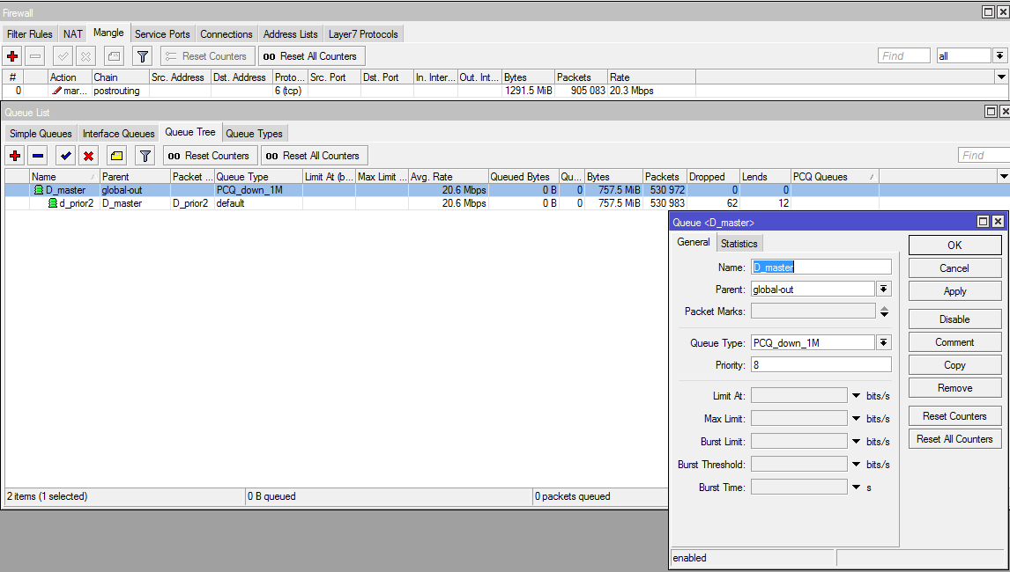Image resolution: width=1010 pixels, height=572 pixels.
Task: Focus the Name field D_master
Action: click(821, 267)
